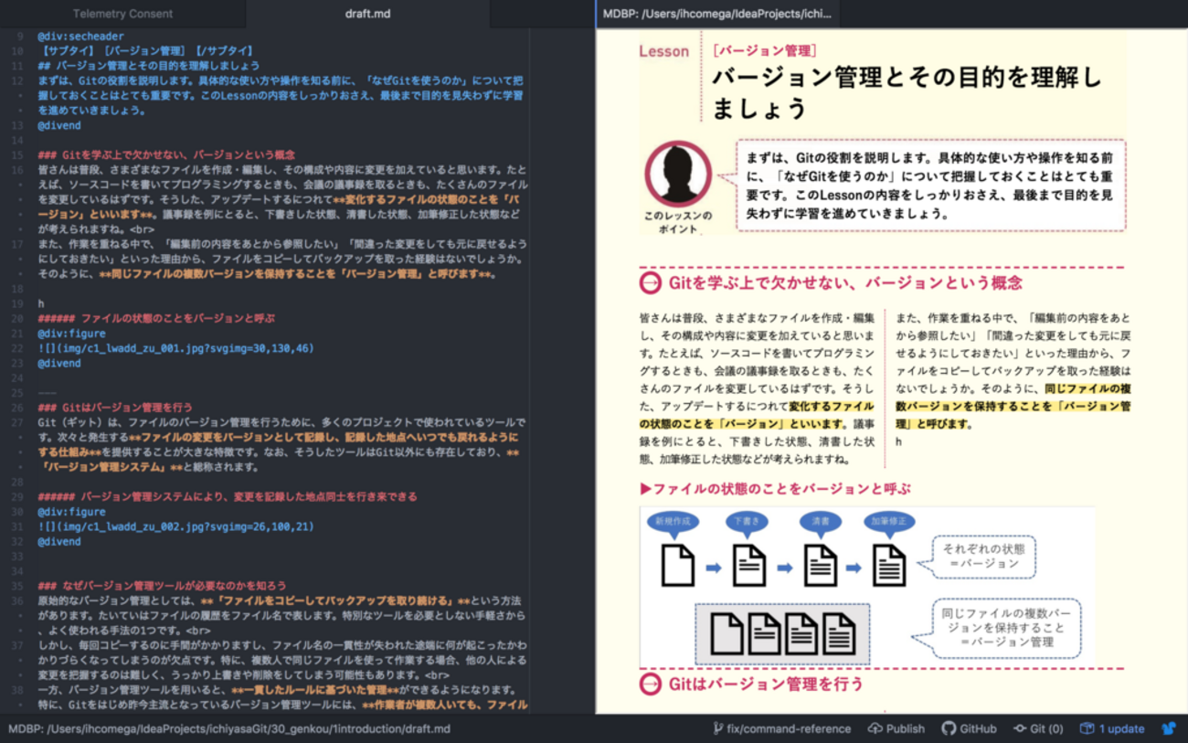
Task: Click the 加筆修正 bubble in the diagram
Action: [889, 523]
